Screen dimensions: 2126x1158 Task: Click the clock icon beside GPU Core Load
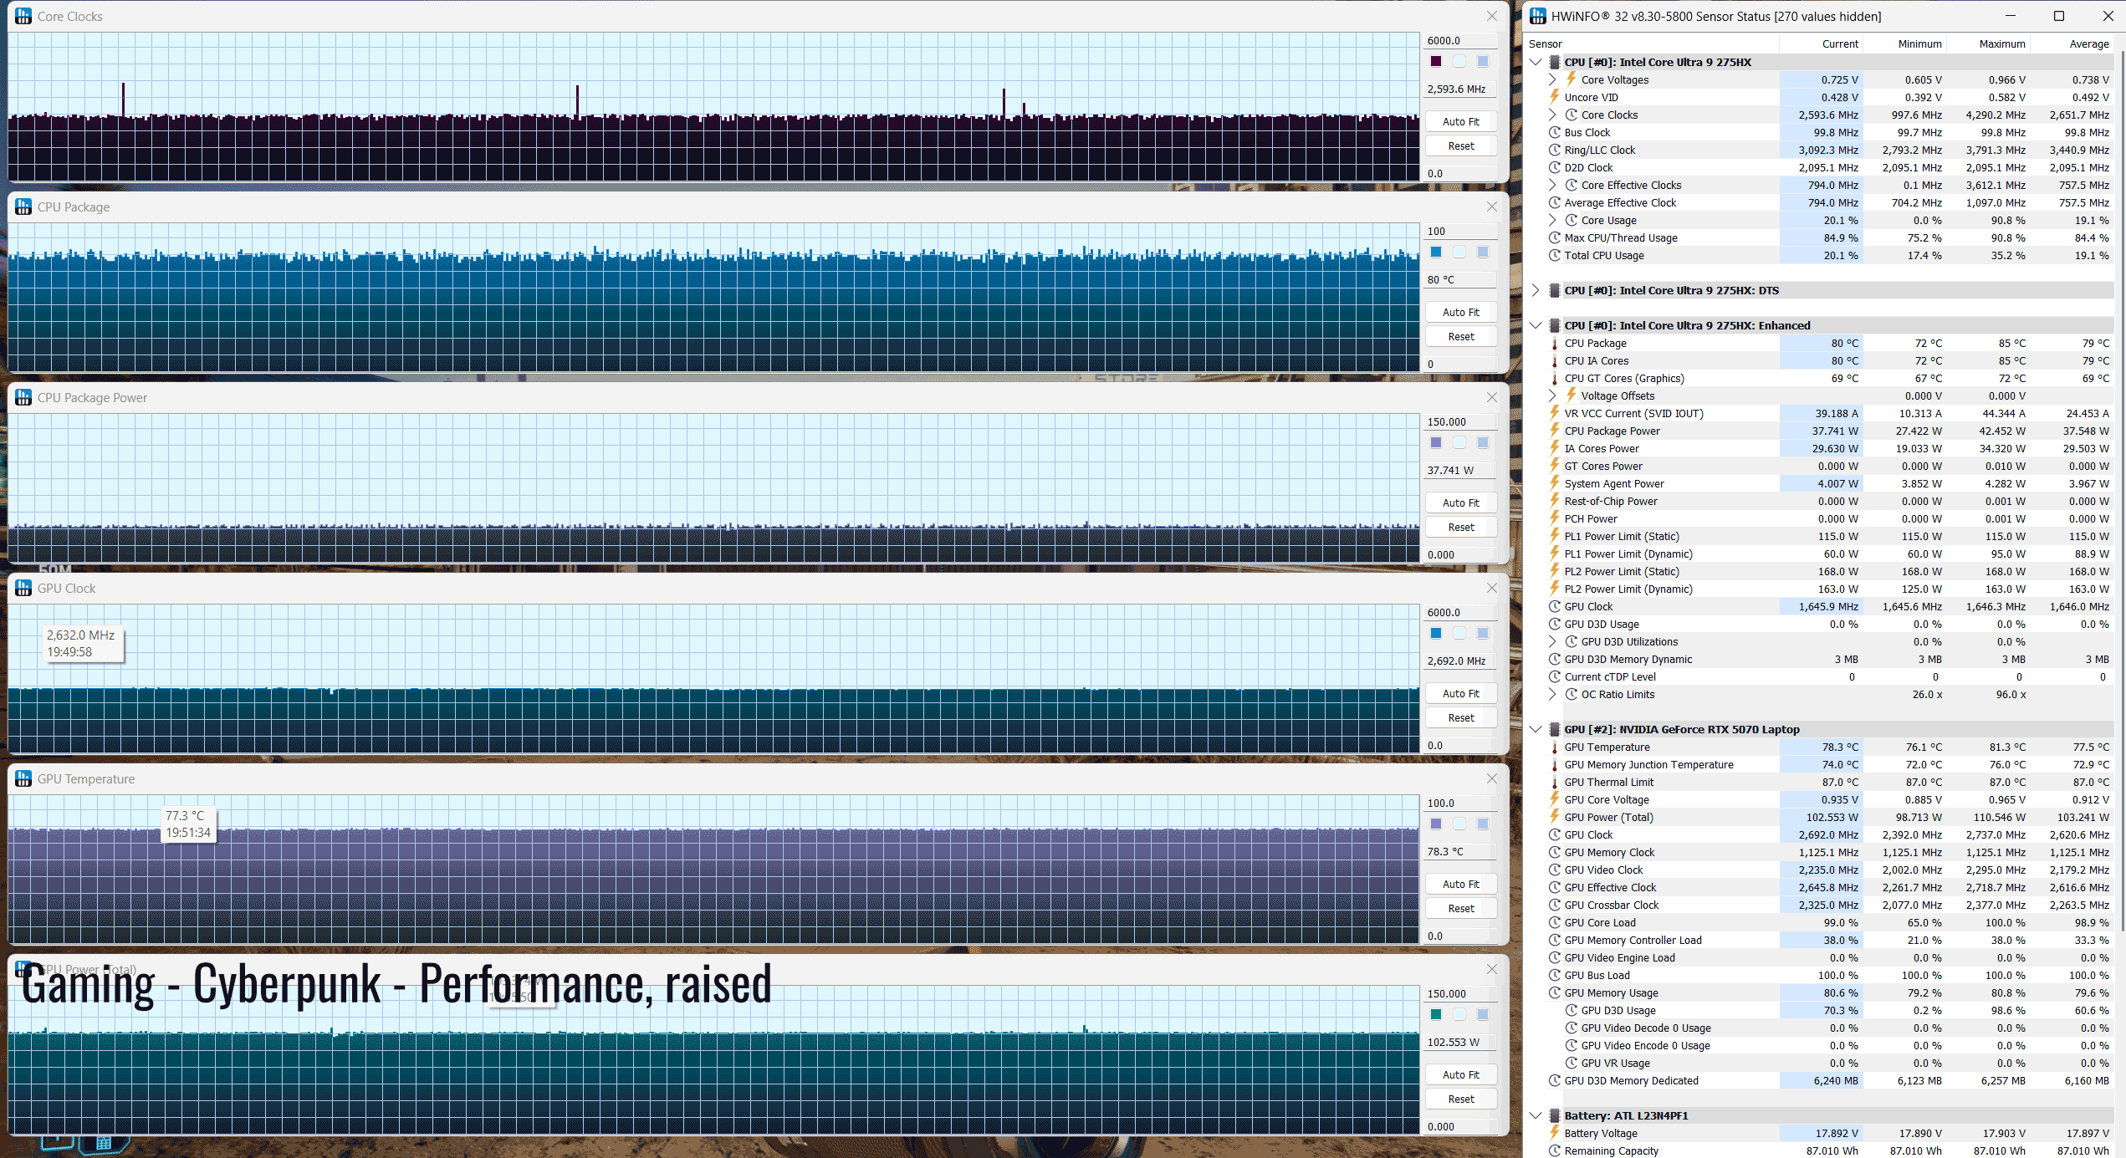coord(1555,922)
